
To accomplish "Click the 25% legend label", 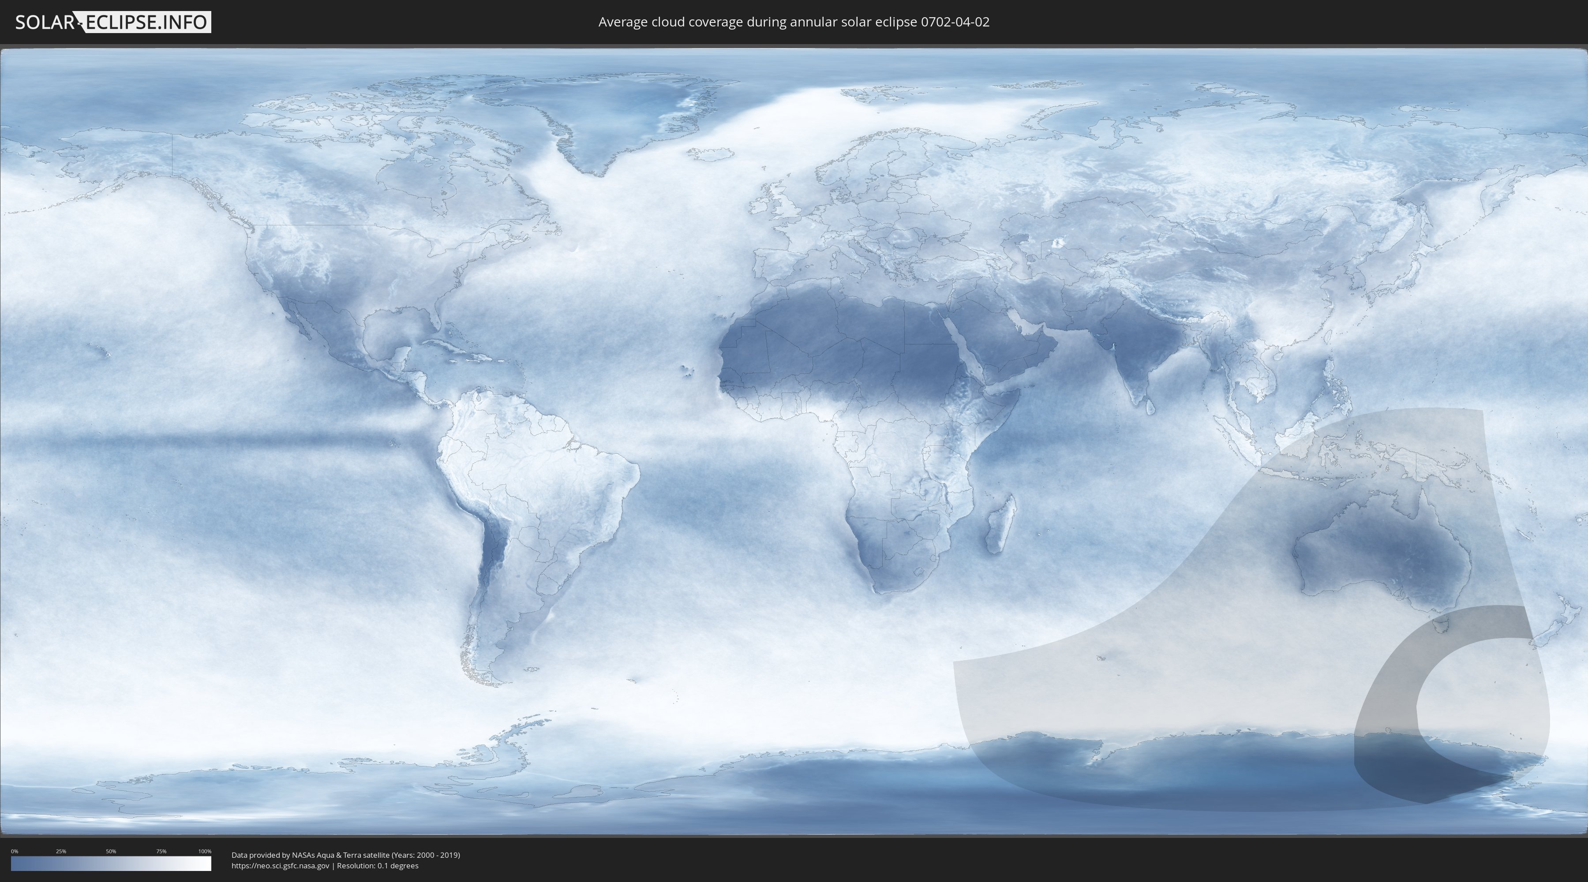I will [x=61, y=851].
